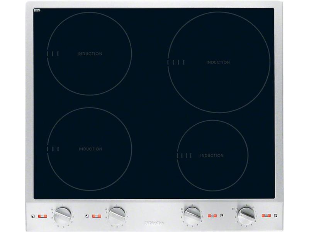Select the Miele logo on the control strip
The height and width of the screenshot is (232, 309).
point(154,223)
